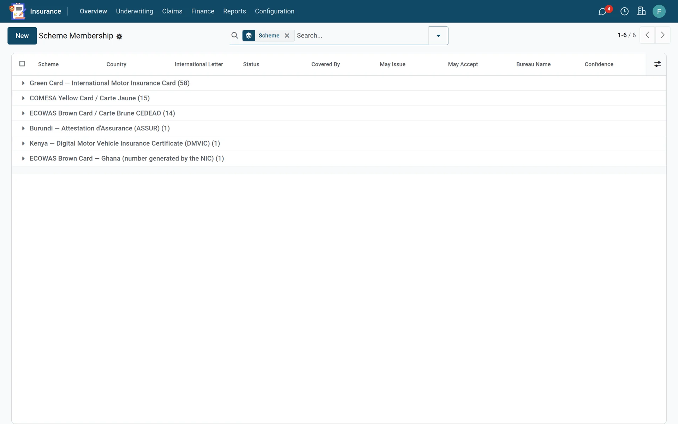Sort by Covered By column
This screenshot has width=678, height=424.
[326, 64]
